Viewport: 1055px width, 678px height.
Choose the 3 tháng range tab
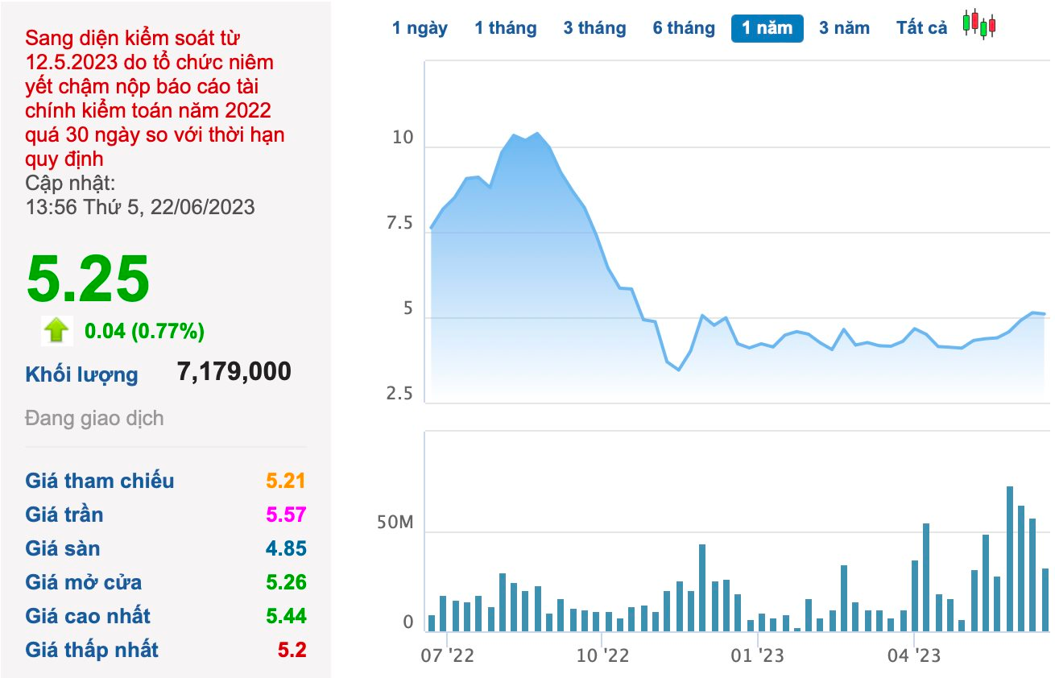[x=594, y=28]
